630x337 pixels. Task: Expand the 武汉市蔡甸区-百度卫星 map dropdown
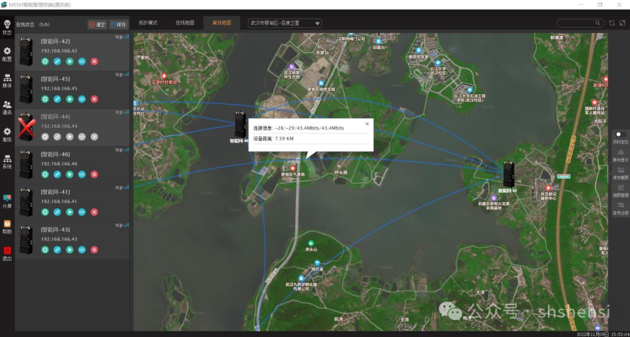pos(285,23)
